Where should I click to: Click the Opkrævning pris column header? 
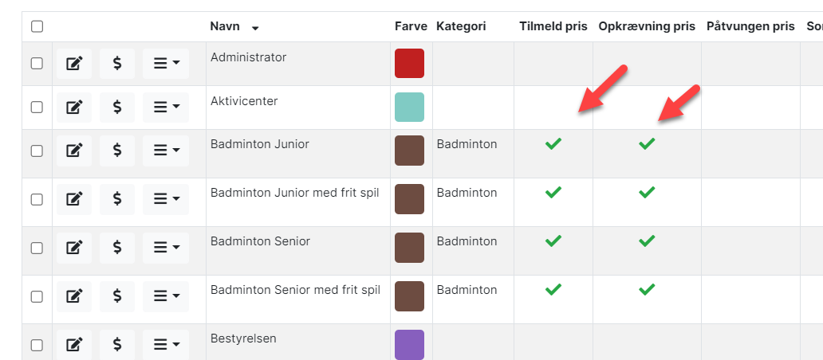647,26
